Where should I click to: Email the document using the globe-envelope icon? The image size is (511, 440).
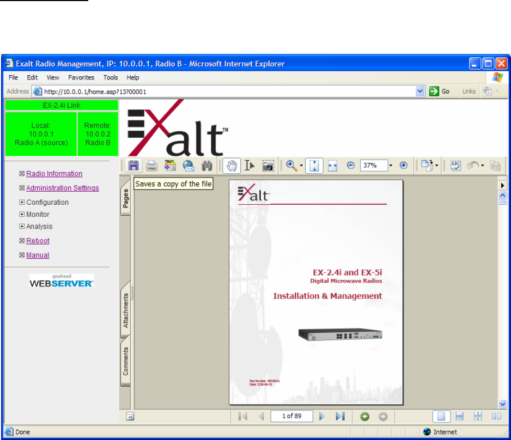point(188,166)
